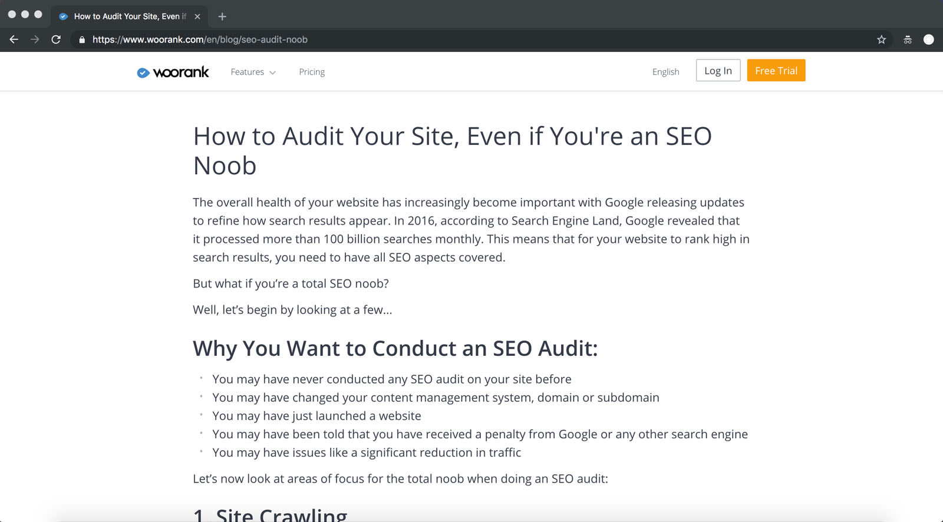Viewport: 943px width, 522px height.
Task: Close the "How to Audit Your Site" tab
Action: [197, 16]
